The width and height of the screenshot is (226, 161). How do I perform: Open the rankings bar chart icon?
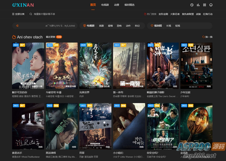point(198,5)
